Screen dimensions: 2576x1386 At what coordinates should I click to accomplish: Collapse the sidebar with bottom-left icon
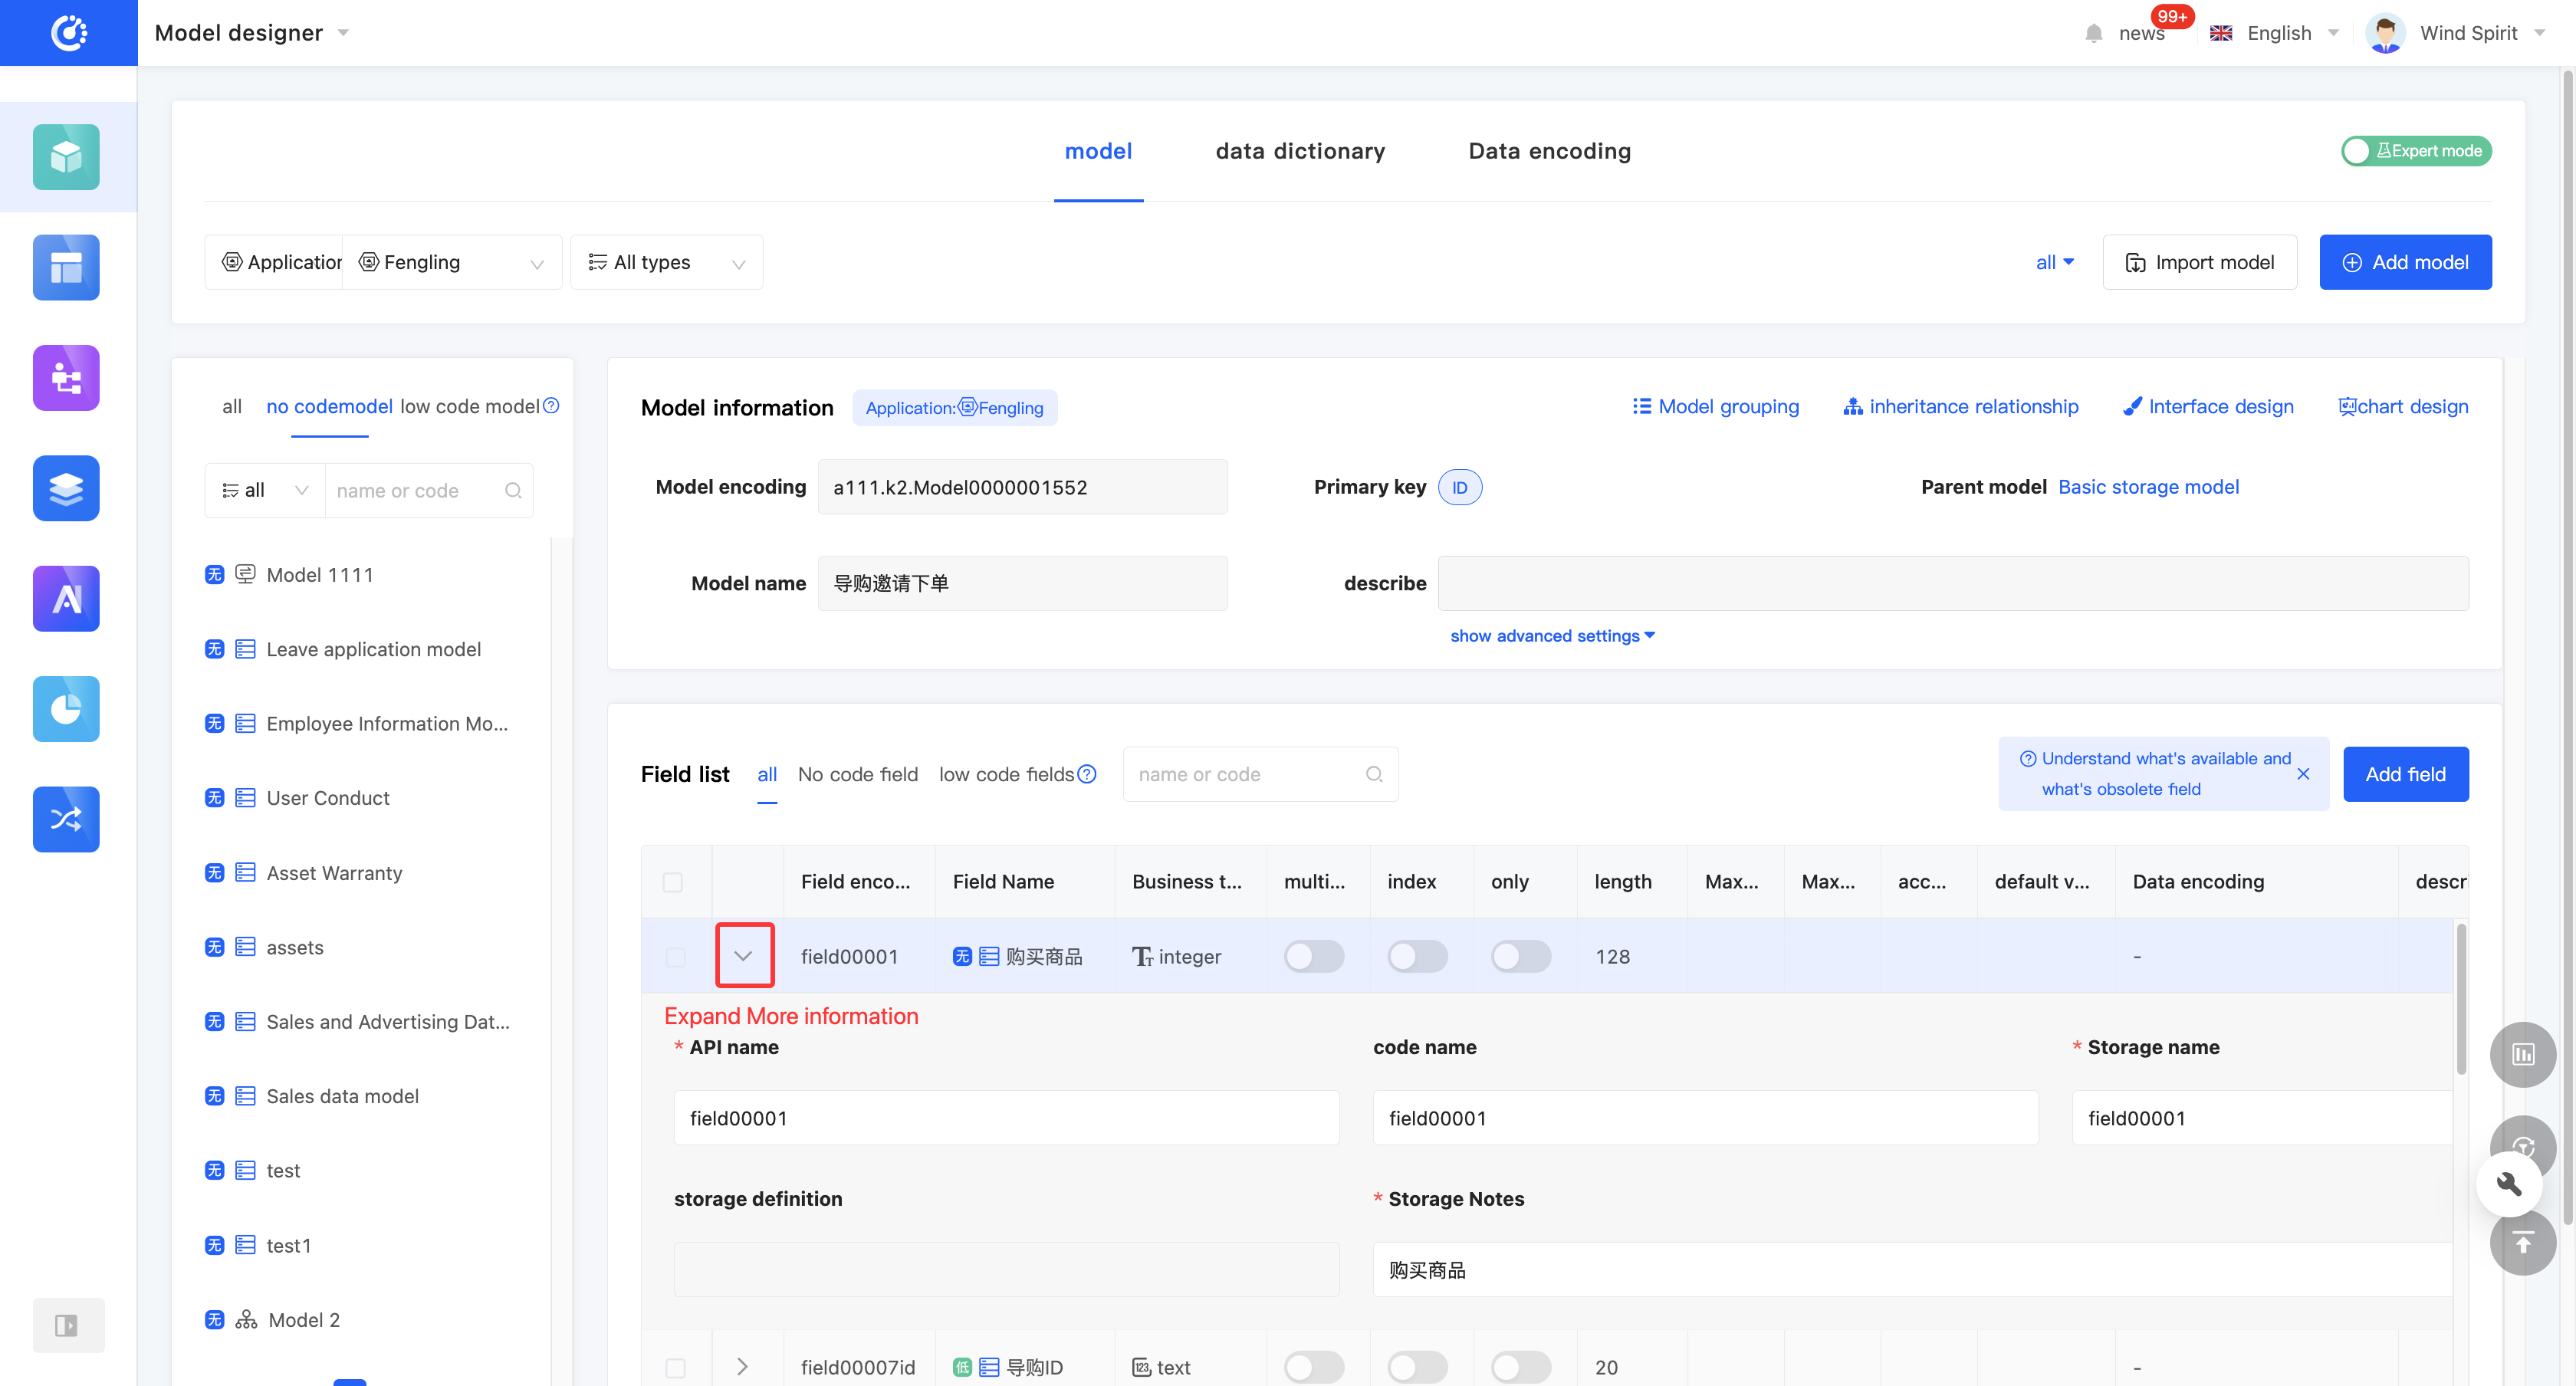click(67, 1325)
